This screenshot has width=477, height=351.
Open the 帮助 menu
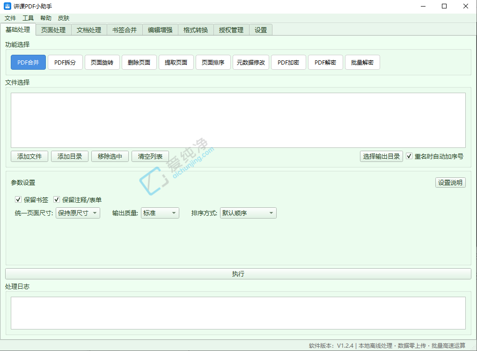coord(46,18)
